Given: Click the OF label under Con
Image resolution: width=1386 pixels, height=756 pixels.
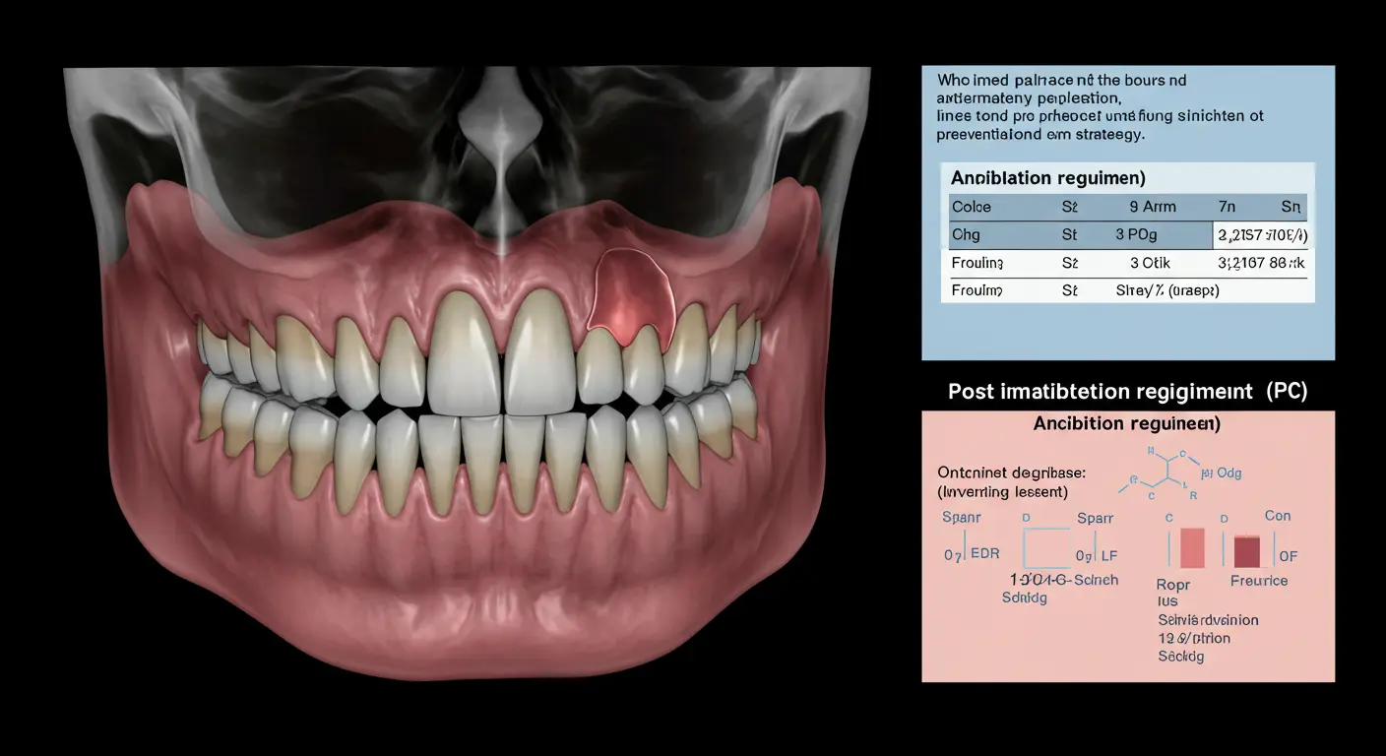Looking at the screenshot, I should 1288,556.
